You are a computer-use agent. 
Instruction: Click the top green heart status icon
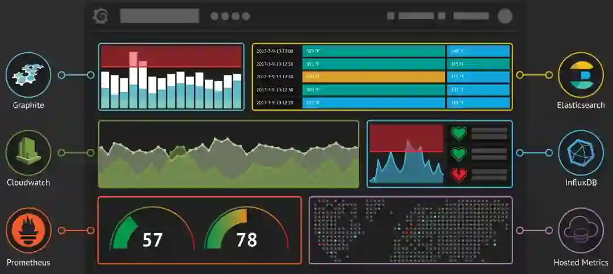coord(459,133)
